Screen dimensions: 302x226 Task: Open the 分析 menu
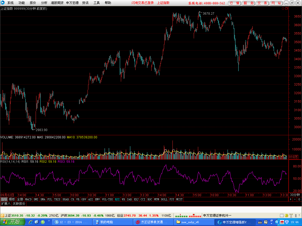pyautogui.click(x=44, y=3)
